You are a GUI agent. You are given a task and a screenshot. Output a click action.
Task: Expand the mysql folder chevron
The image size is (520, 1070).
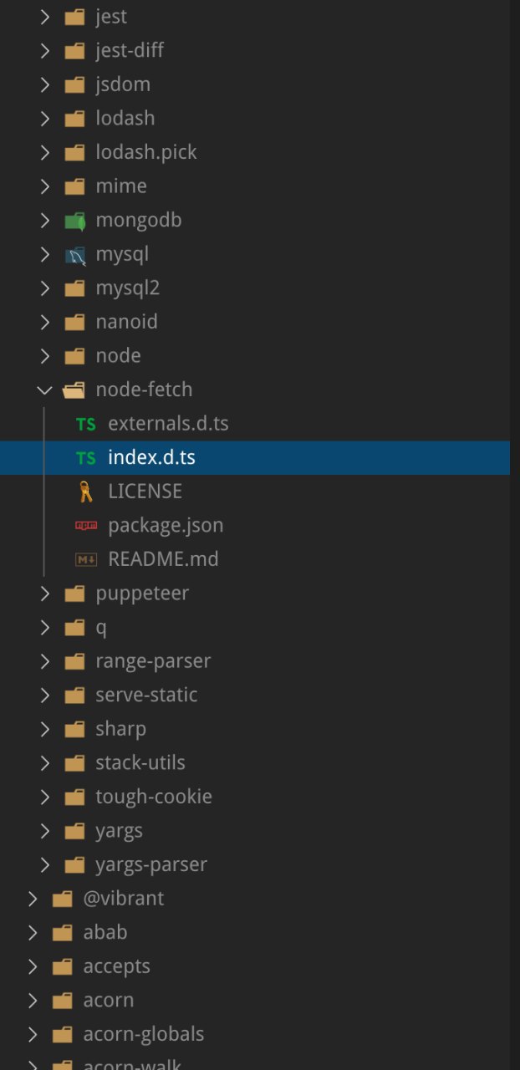(45, 254)
